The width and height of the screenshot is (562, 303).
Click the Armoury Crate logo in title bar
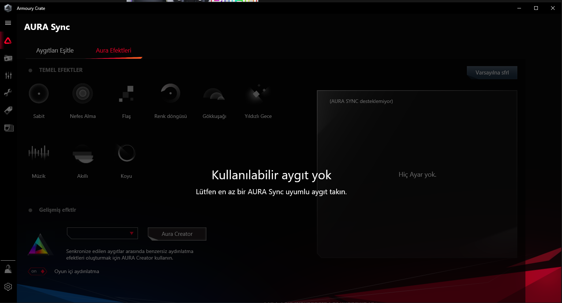(x=8, y=8)
